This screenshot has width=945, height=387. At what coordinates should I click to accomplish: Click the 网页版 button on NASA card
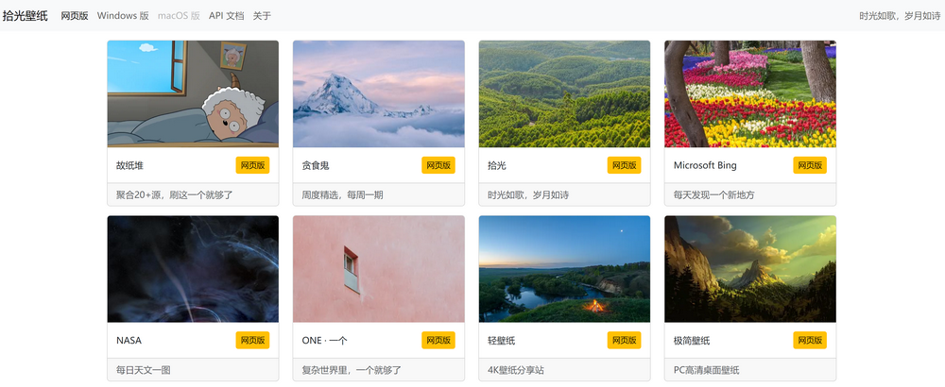coord(252,340)
